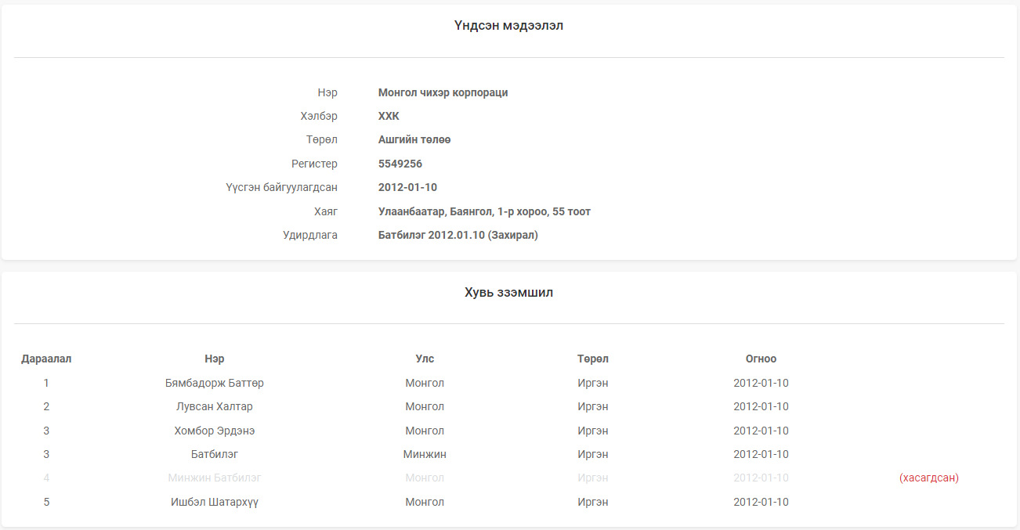Click the Хувь эзэмшил section heading
The width and height of the screenshot is (1020, 530).
(x=508, y=292)
